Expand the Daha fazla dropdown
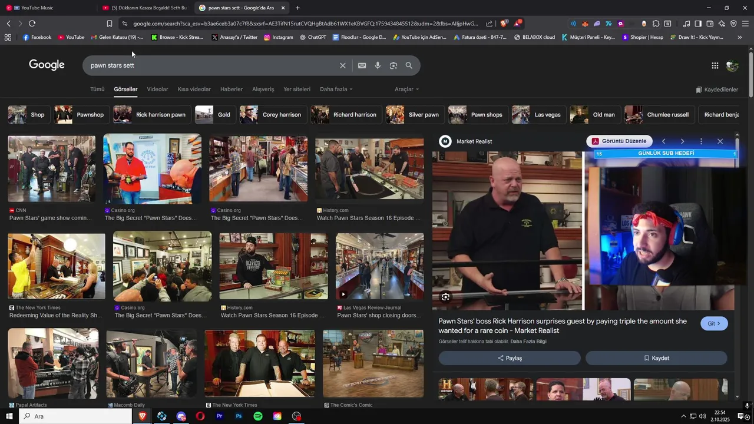This screenshot has height=424, width=754. click(336, 90)
